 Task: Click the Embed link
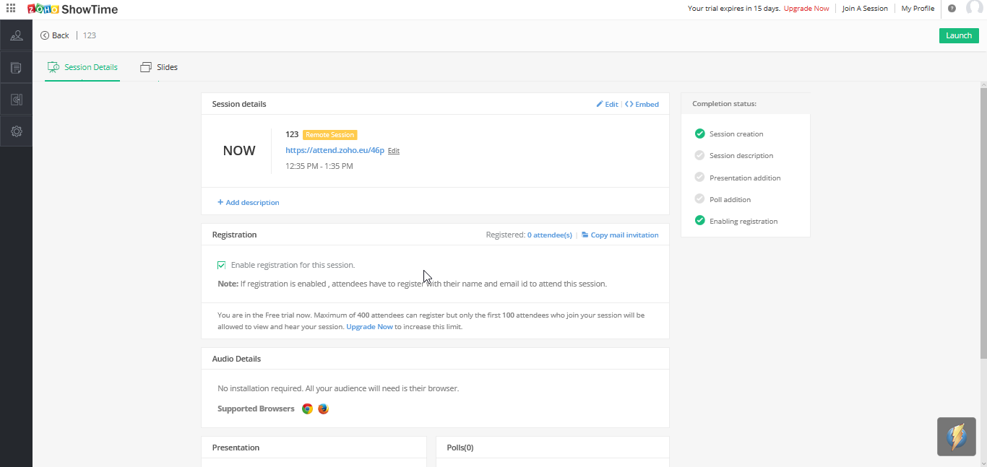[642, 104]
